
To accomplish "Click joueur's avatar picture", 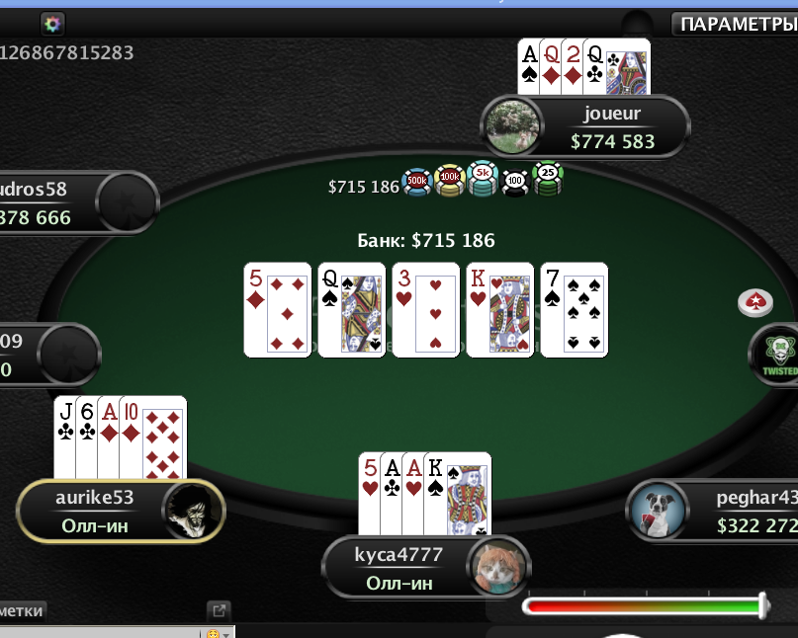I will (512, 126).
